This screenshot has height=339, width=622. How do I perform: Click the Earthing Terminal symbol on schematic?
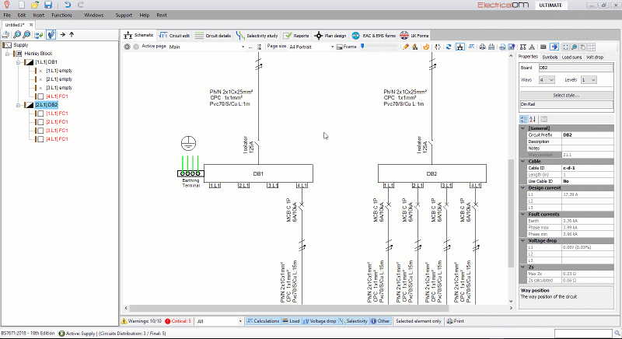click(190, 173)
